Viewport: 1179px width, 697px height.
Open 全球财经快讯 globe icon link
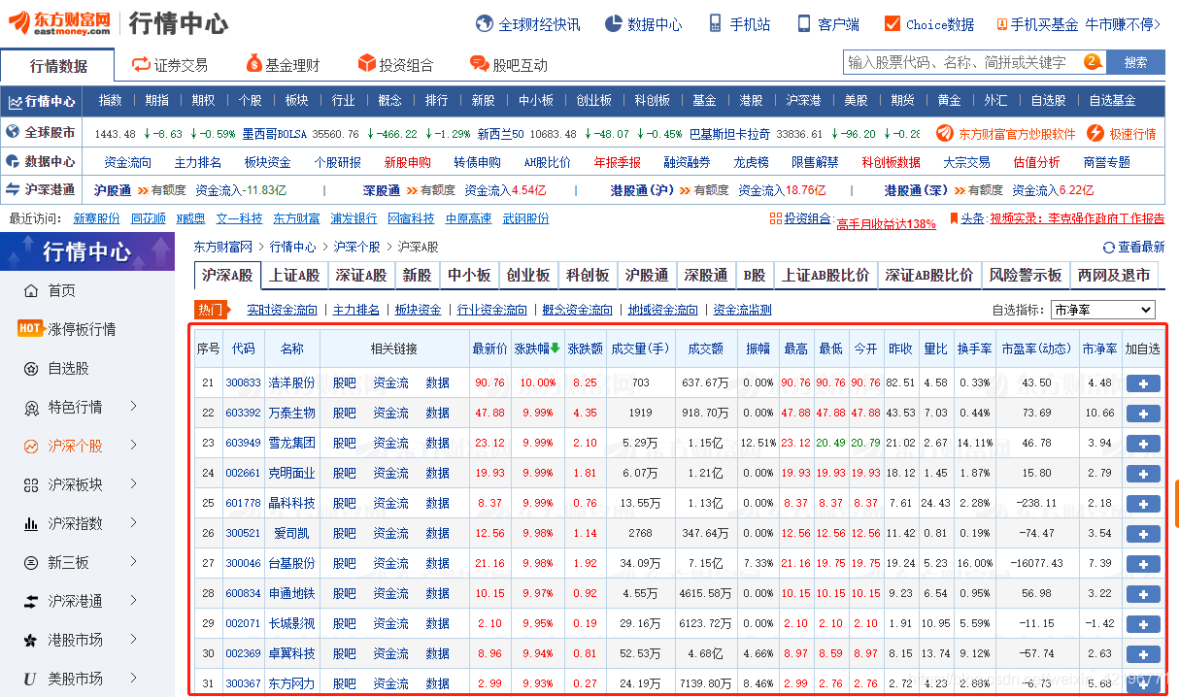pyautogui.click(x=484, y=24)
